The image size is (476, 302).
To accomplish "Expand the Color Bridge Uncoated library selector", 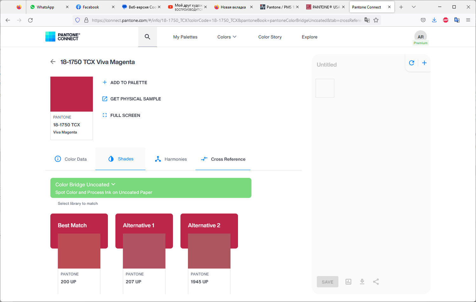I will [x=151, y=188].
